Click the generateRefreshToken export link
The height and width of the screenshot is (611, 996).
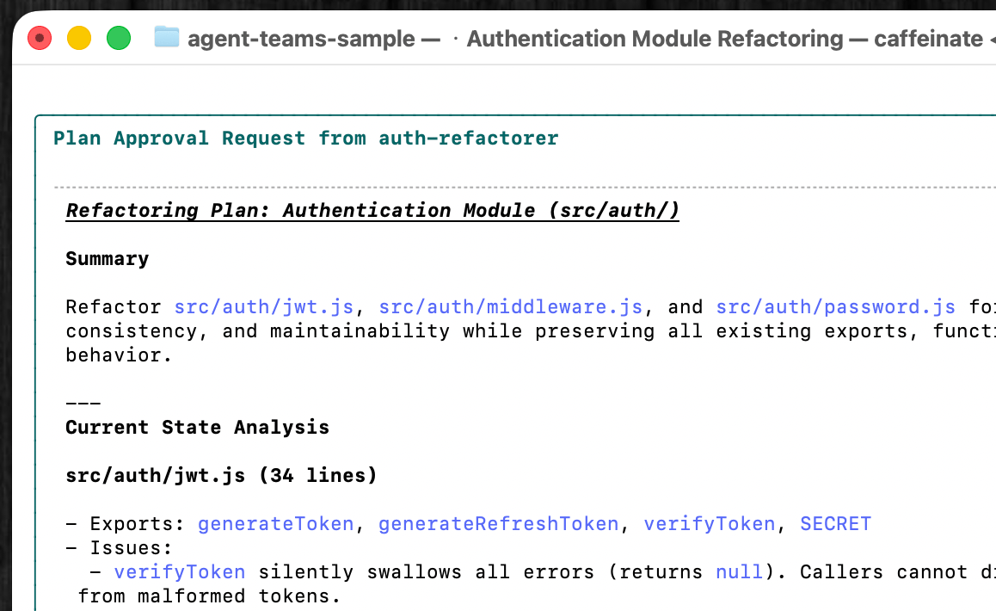click(499, 523)
